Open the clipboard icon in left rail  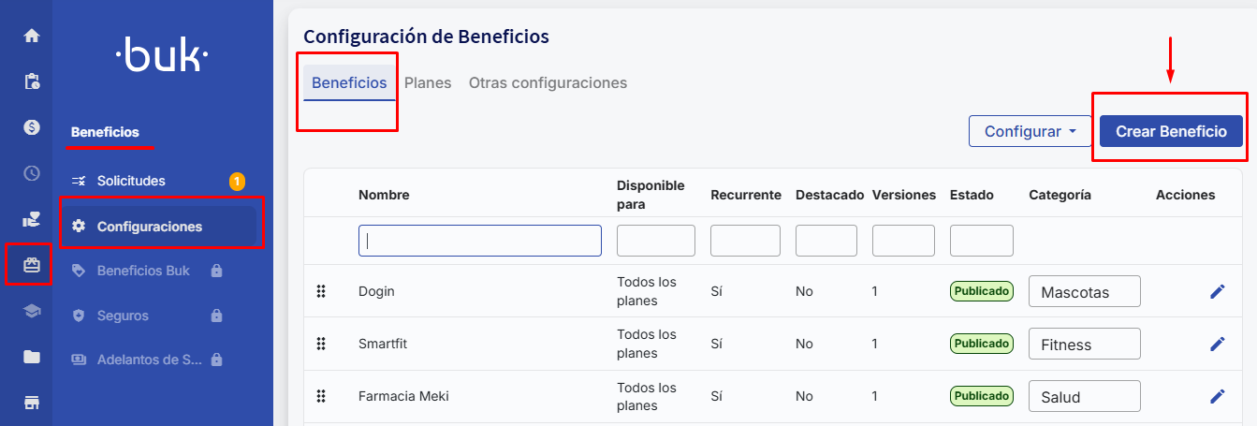pos(32,81)
